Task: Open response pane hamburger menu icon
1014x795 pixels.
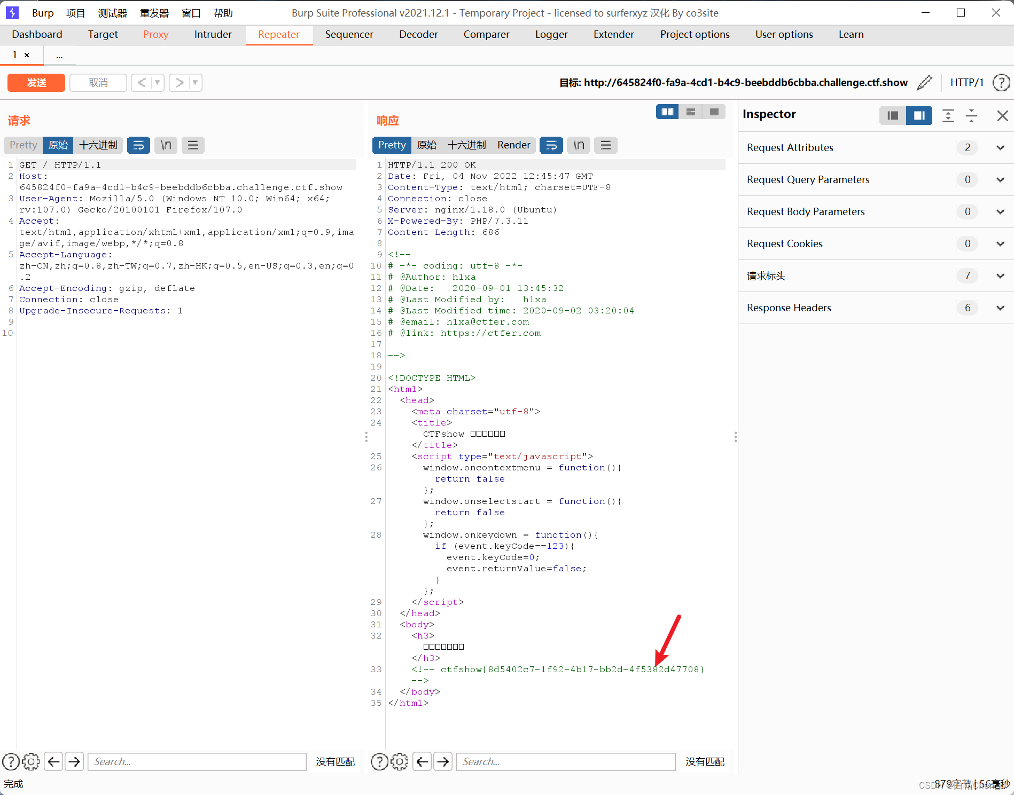Action: (606, 145)
